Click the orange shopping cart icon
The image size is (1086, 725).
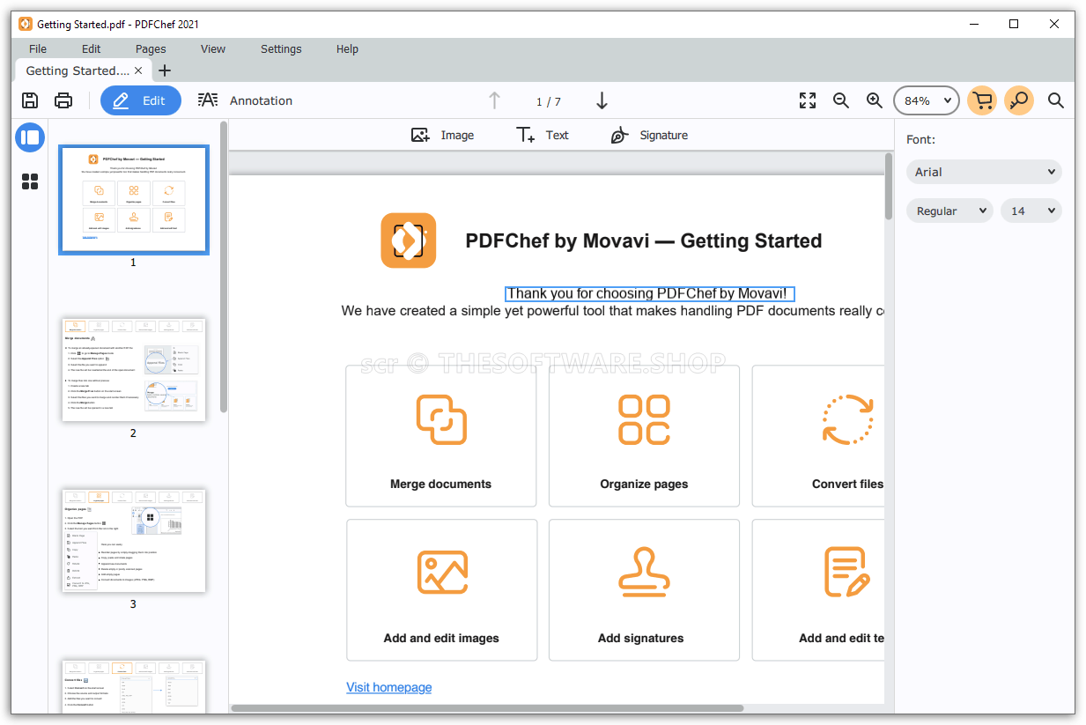pyautogui.click(x=982, y=100)
